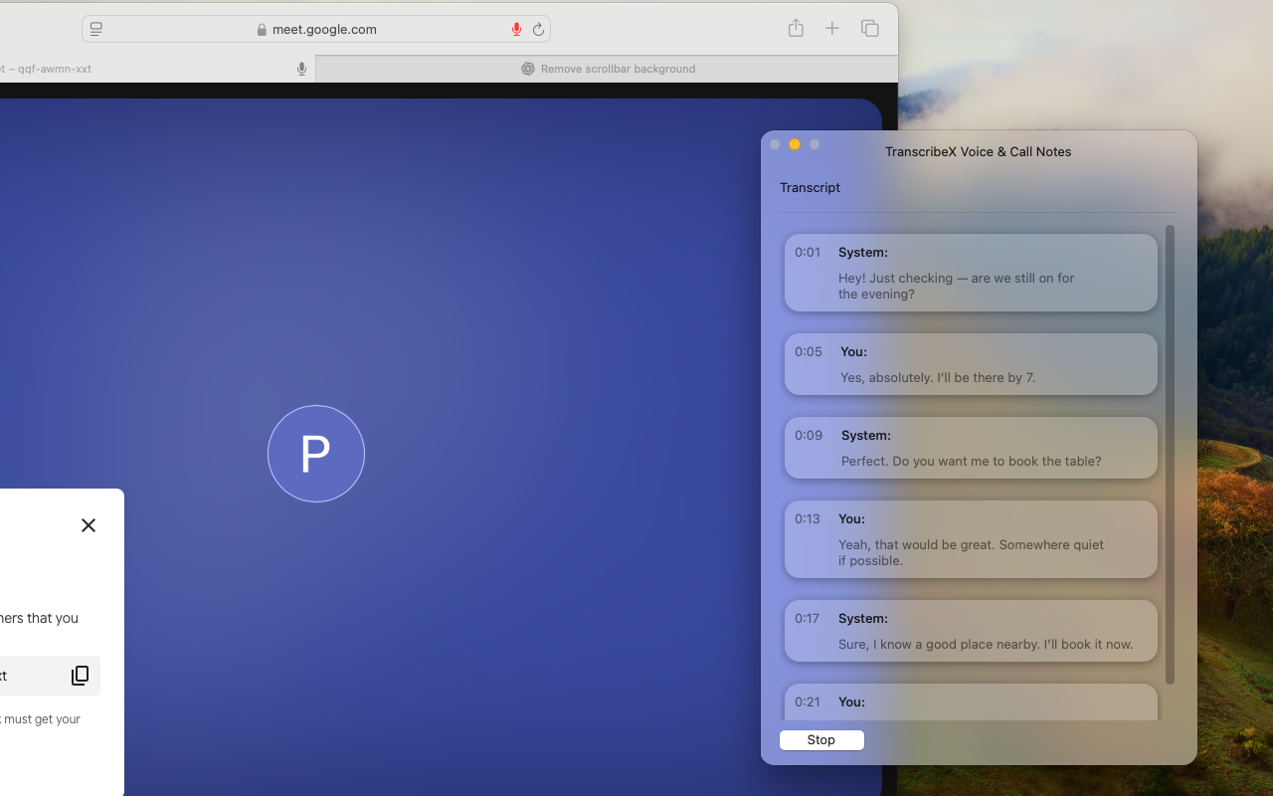1273x796 pixels.
Task: Open a new tab with the plus icon
Action: 832,28
